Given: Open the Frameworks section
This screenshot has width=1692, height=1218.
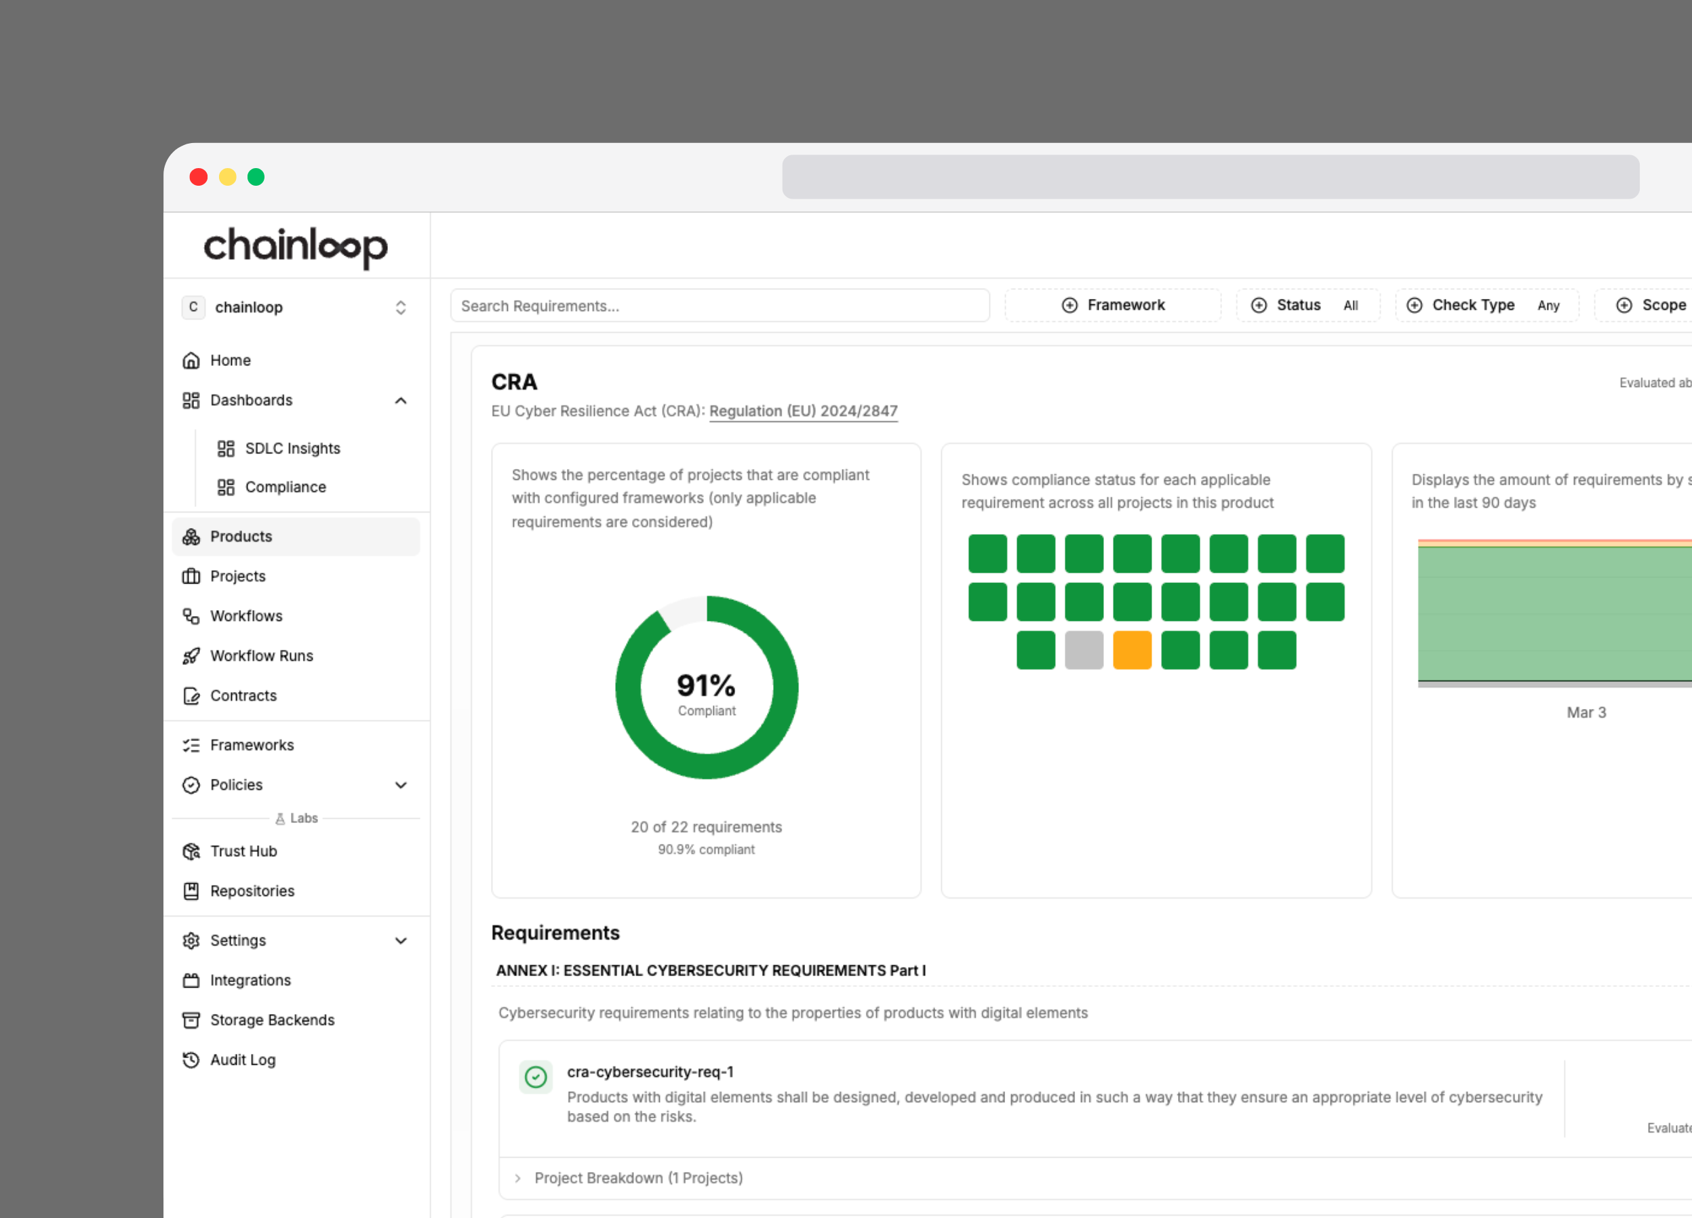Looking at the screenshot, I should pyautogui.click(x=252, y=745).
